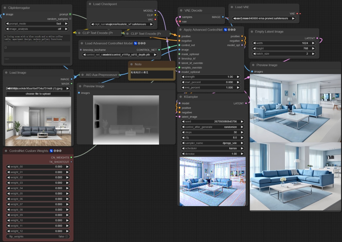Collapse the Empty Latent Image node title dot
Screen dimensions: 342x242
pos(252,32)
